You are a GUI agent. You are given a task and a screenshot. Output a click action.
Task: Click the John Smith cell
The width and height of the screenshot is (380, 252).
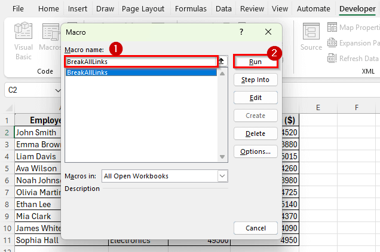[38, 132]
